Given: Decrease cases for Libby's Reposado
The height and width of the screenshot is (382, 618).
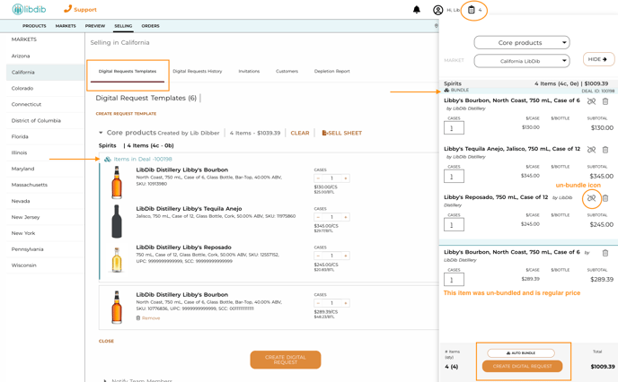Looking at the screenshot, I should tap(319, 256).
